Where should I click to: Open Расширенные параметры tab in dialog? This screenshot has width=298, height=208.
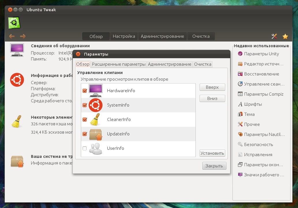pyautogui.click(x=119, y=64)
